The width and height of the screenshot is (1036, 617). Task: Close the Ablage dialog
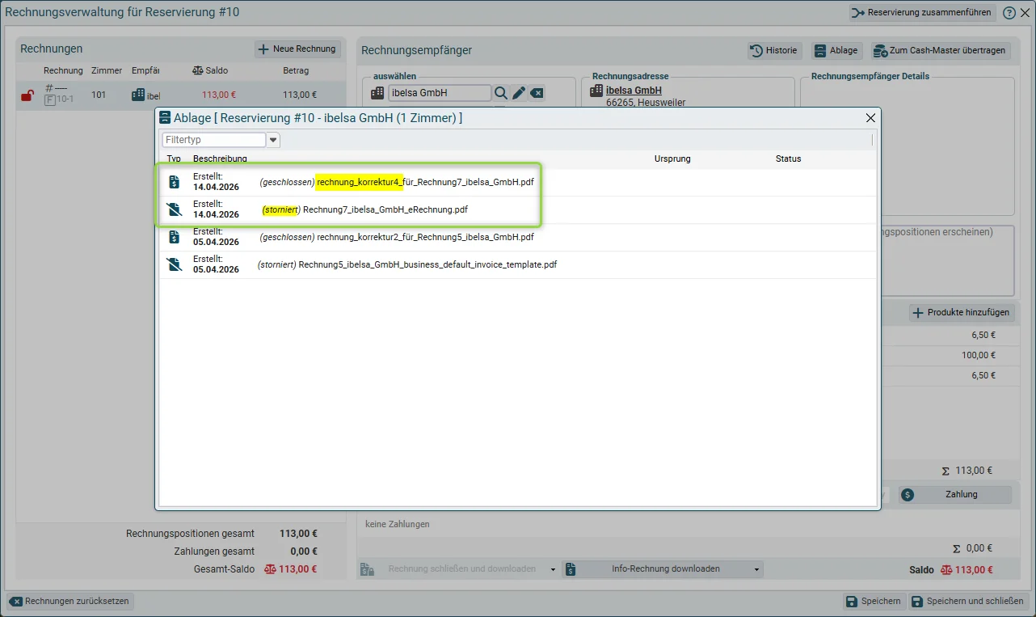pyautogui.click(x=870, y=118)
